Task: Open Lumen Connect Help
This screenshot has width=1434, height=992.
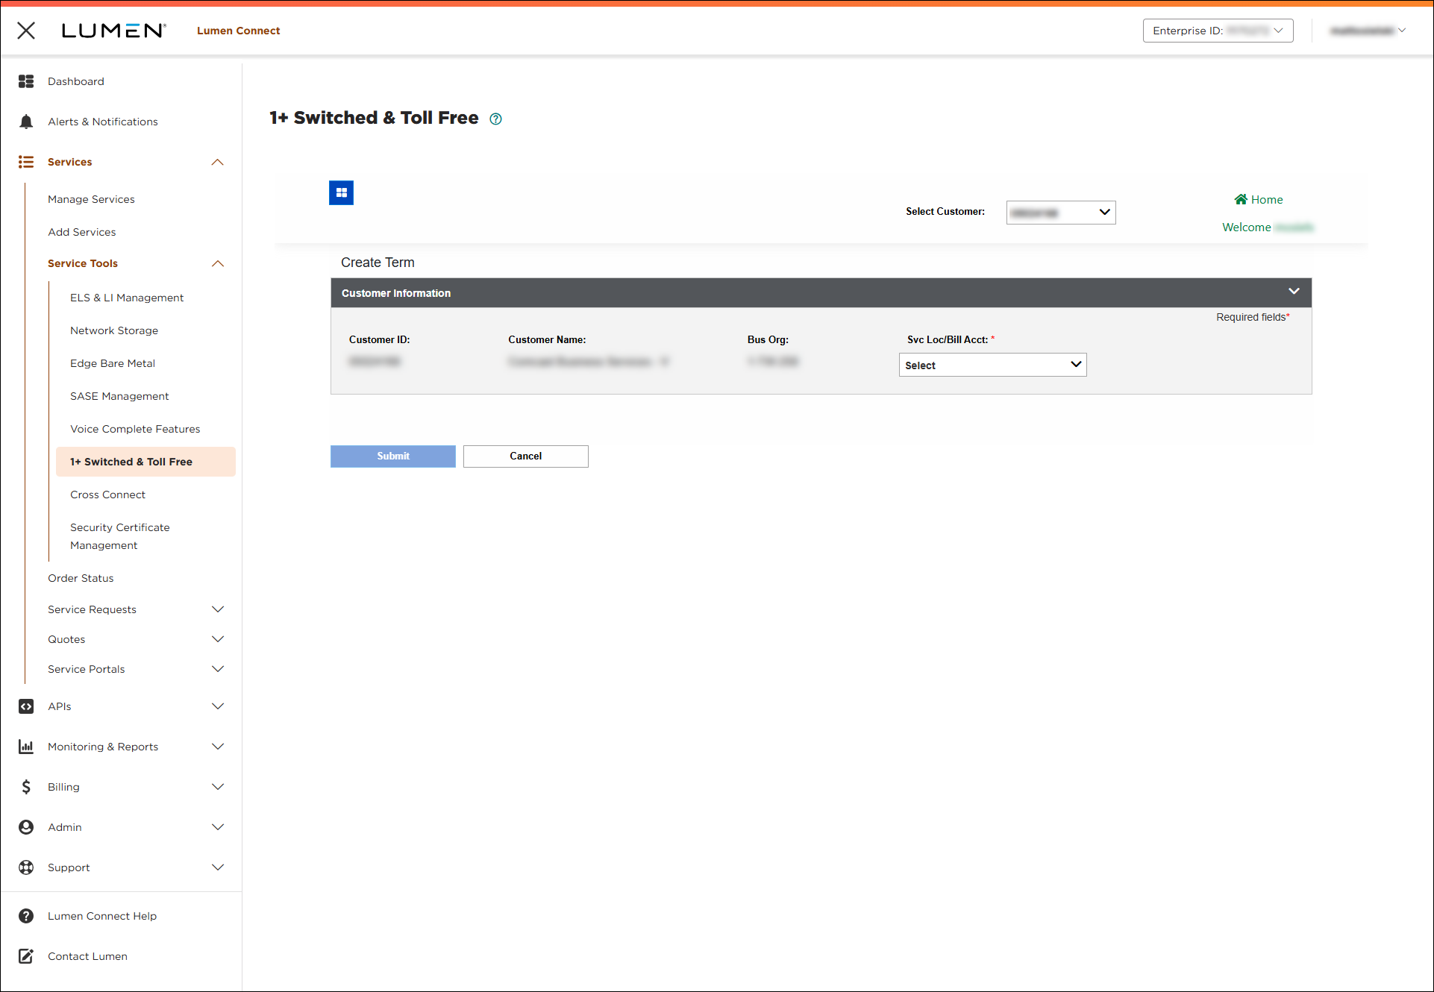Action: click(x=102, y=916)
